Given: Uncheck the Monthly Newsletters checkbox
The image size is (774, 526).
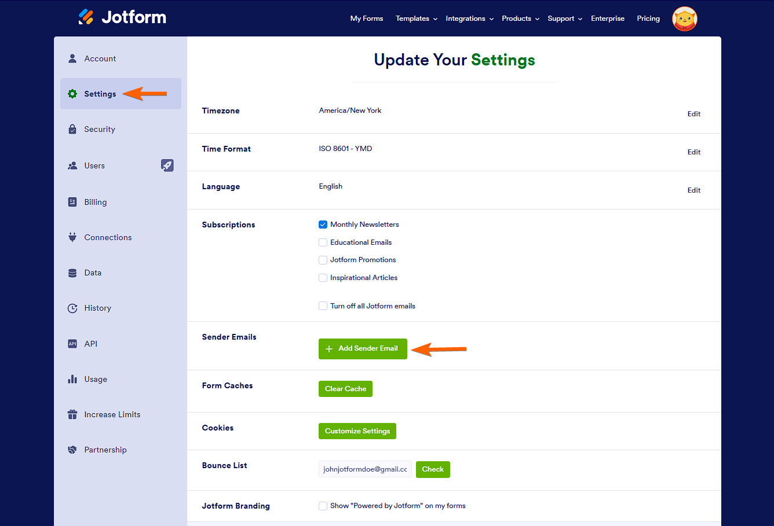Looking at the screenshot, I should pyautogui.click(x=323, y=225).
